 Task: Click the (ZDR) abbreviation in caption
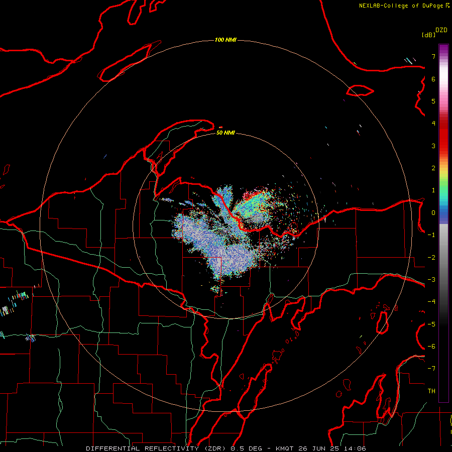(x=216, y=448)
